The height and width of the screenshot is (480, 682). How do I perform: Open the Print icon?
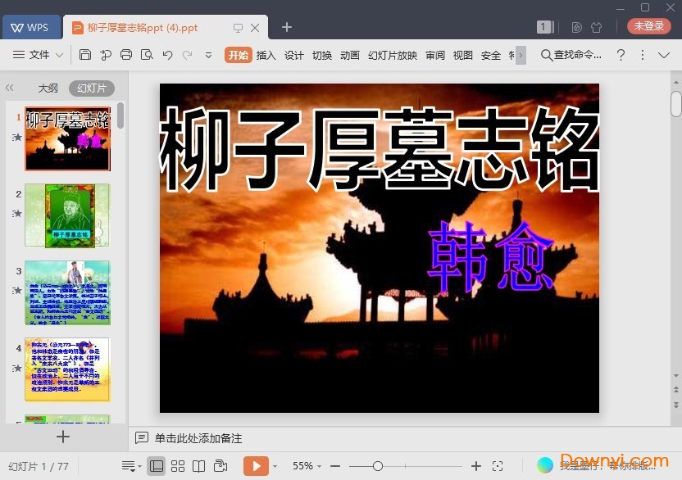coord(125,55)
